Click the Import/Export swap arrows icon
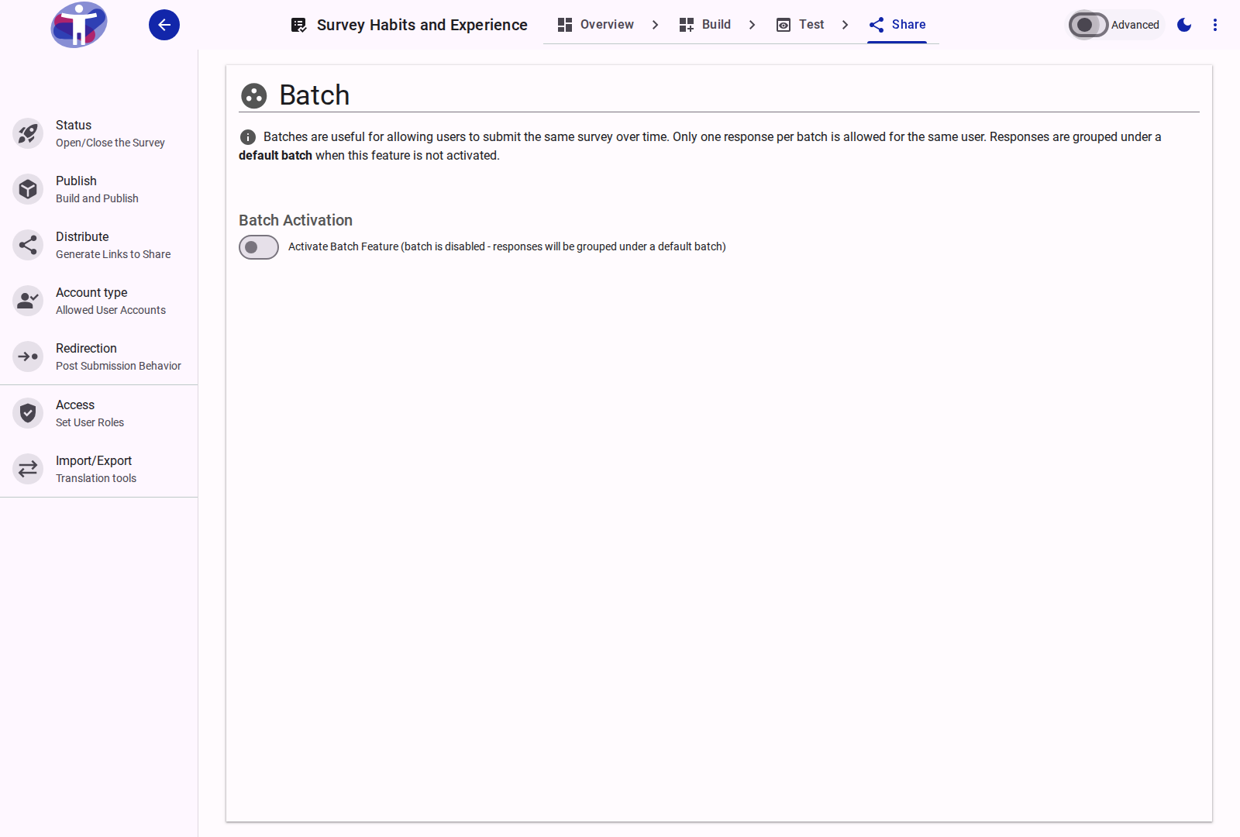The height and width of the screenshot is (837, 1240). pos(28,469)
